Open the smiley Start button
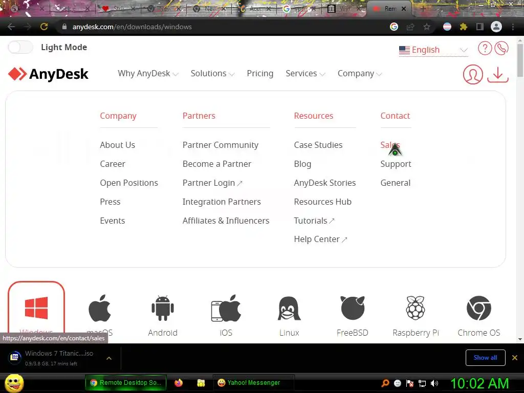Viewport: 524px width, 393px height. click(x=14, y=383)
